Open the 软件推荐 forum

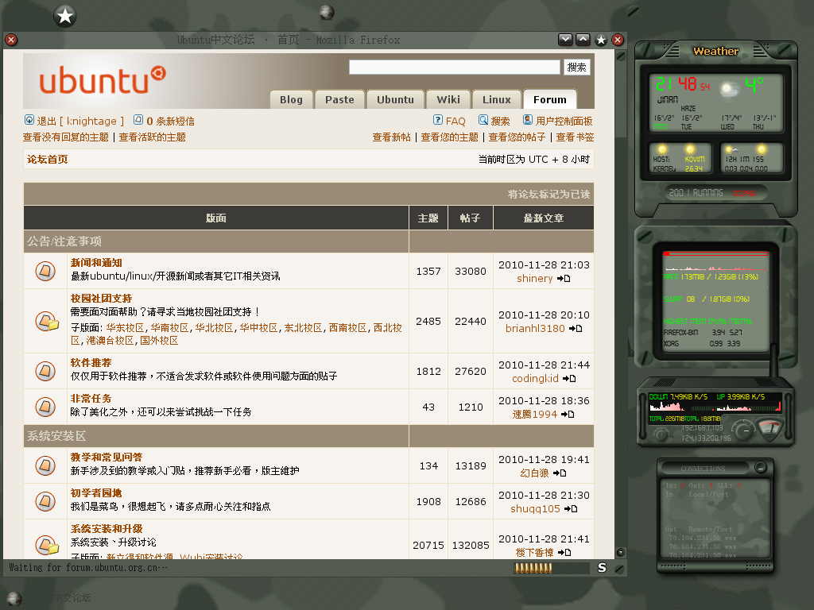[x=91, y=362]
